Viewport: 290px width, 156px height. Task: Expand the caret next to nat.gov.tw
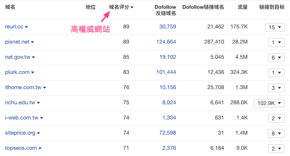[x=33, y=57]
